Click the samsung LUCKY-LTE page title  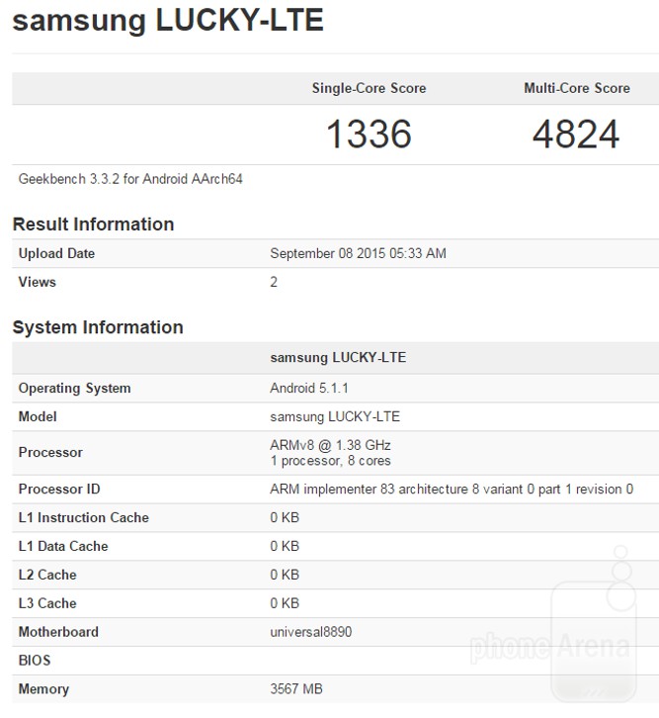(168, 21)
